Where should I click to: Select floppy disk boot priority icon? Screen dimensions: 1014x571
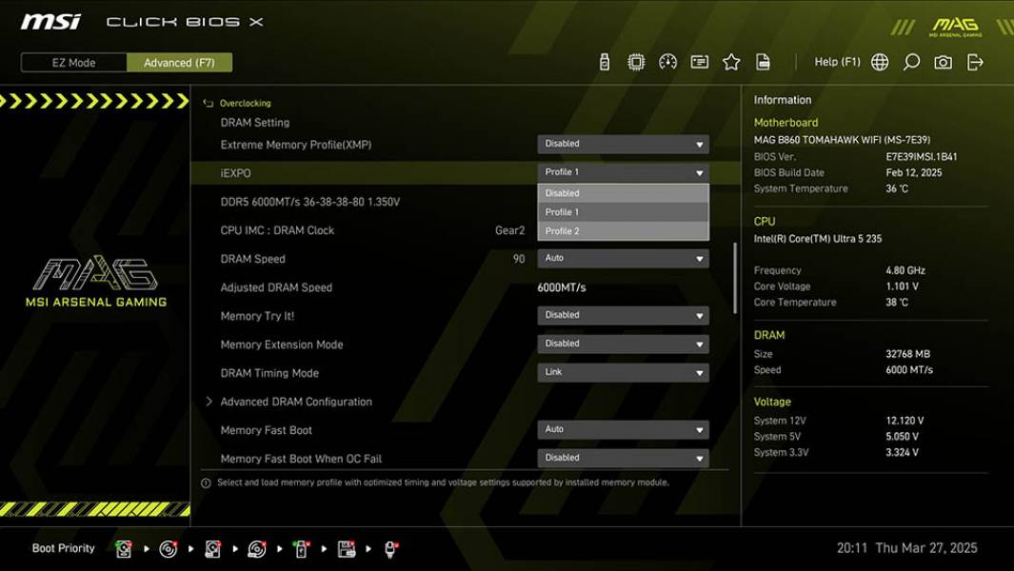coord(346,549)
